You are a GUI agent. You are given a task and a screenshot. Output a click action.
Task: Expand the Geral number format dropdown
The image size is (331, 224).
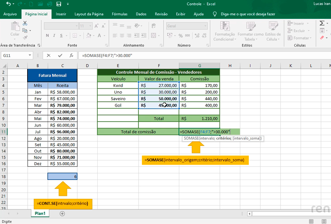point(205,26)
